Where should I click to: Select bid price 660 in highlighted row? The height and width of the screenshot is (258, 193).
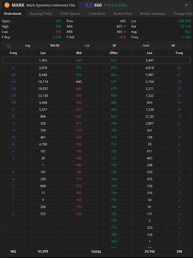[x=79, y=60]
